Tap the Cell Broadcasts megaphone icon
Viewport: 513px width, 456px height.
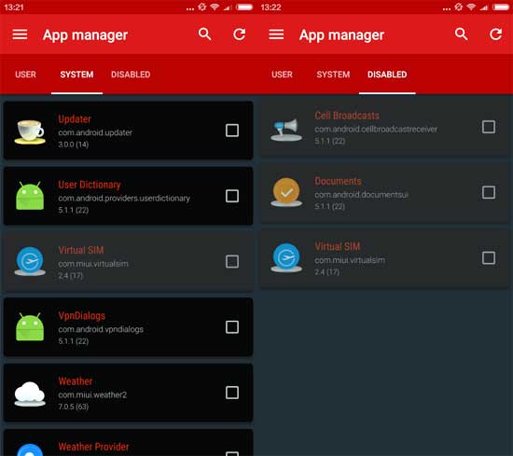click(286, 130)
